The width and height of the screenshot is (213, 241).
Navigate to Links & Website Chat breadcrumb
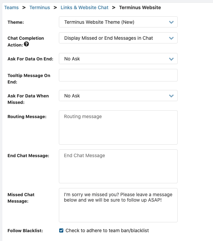84,7
